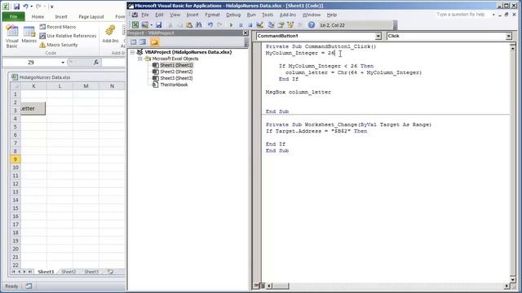Open the Tools menu
This screenshot has width=522, height=293.
[268, 15]
